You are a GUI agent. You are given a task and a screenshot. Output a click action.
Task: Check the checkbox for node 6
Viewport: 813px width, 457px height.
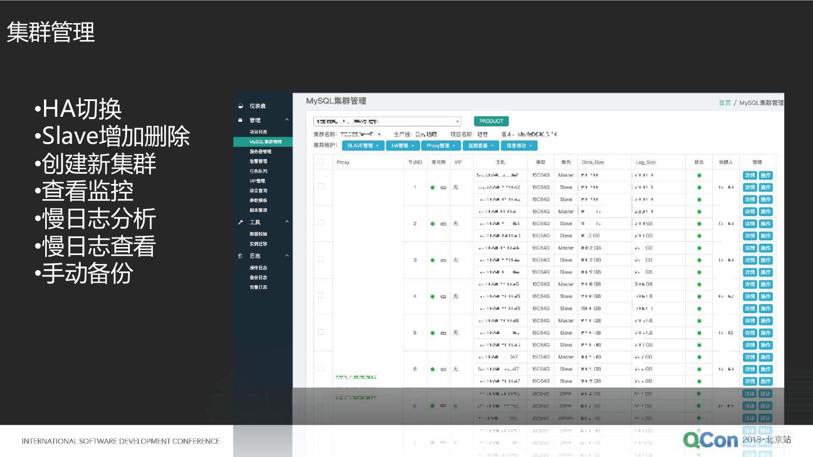pyautogui.click(x=321, y=368)
